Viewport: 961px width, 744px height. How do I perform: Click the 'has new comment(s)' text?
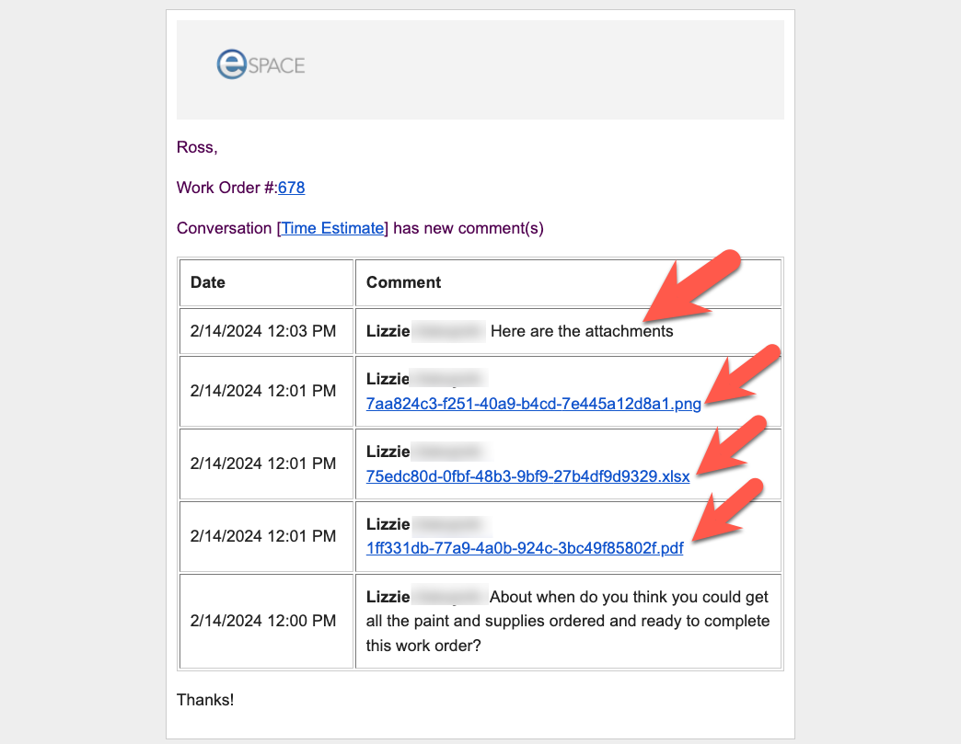point(468,228)
